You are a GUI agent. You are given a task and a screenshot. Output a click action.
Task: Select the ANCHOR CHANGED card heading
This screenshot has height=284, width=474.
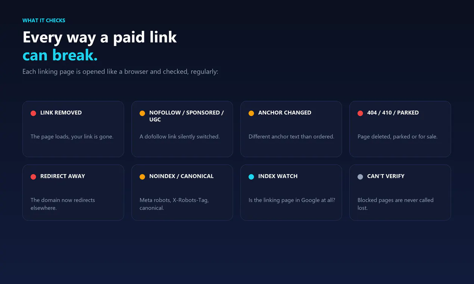tap(284, 112)
